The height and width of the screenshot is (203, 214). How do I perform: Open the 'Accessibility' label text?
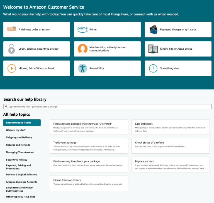tap(97, 68)
